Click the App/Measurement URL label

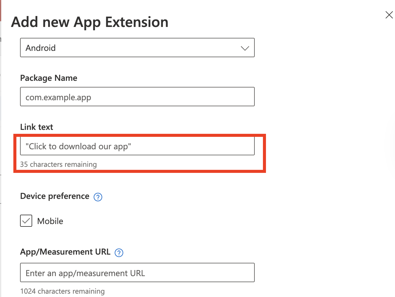65,252
